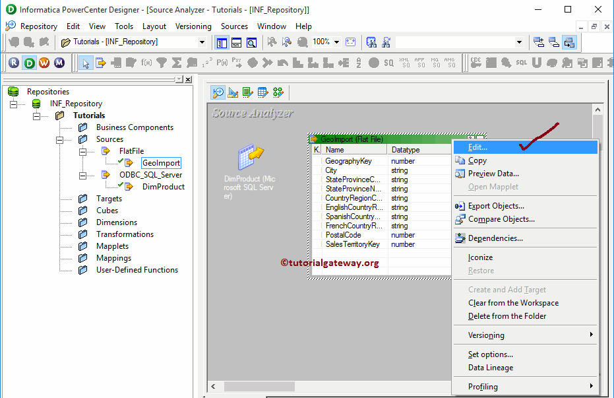Choose Clear from the Workspace
This screenshot has height=398, width=614.
point(525,303)
